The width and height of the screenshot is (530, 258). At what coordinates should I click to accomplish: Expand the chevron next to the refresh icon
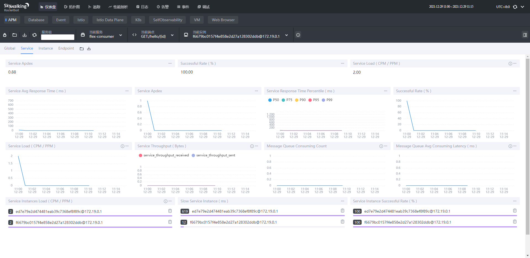coord(522,7)
